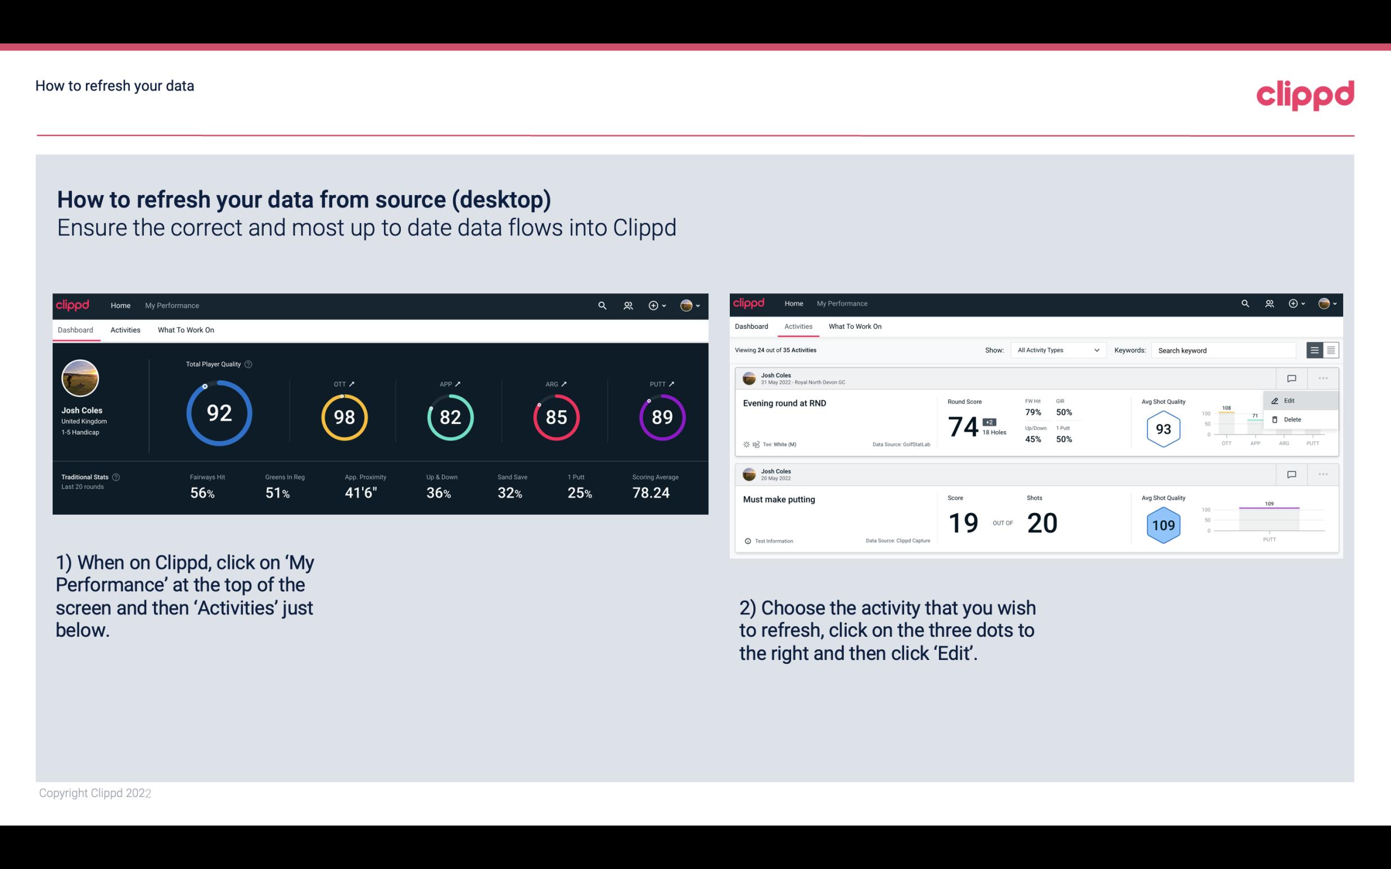
Task: Click the Delete button in dropdown menu
Action: 1293,419
